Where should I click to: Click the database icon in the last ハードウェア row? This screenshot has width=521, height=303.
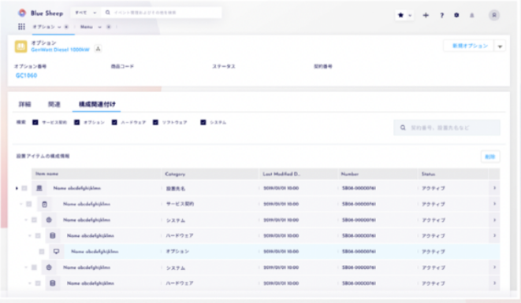tap(53, 283)
